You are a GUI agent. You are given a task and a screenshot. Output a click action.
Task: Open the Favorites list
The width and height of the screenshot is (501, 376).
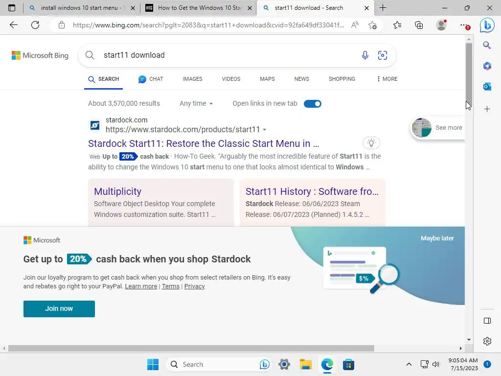(397, 25)
